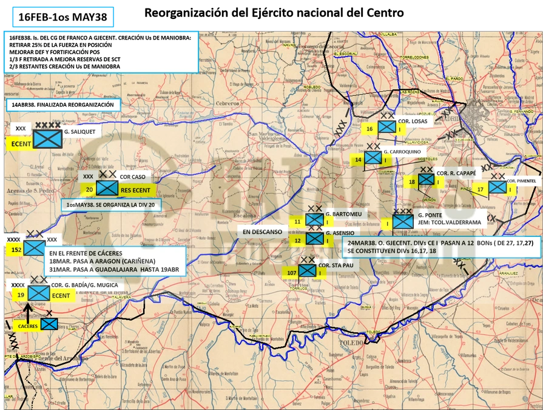Screen dimensions: 543x410
Task: Select the division 11 unit symbol
Action: (314, 220)
